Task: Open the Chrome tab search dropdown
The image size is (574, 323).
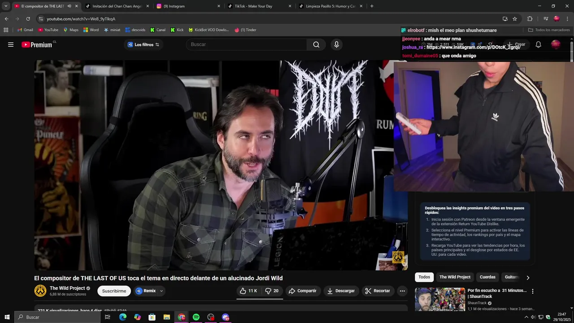Action: (x=6, y=6)
